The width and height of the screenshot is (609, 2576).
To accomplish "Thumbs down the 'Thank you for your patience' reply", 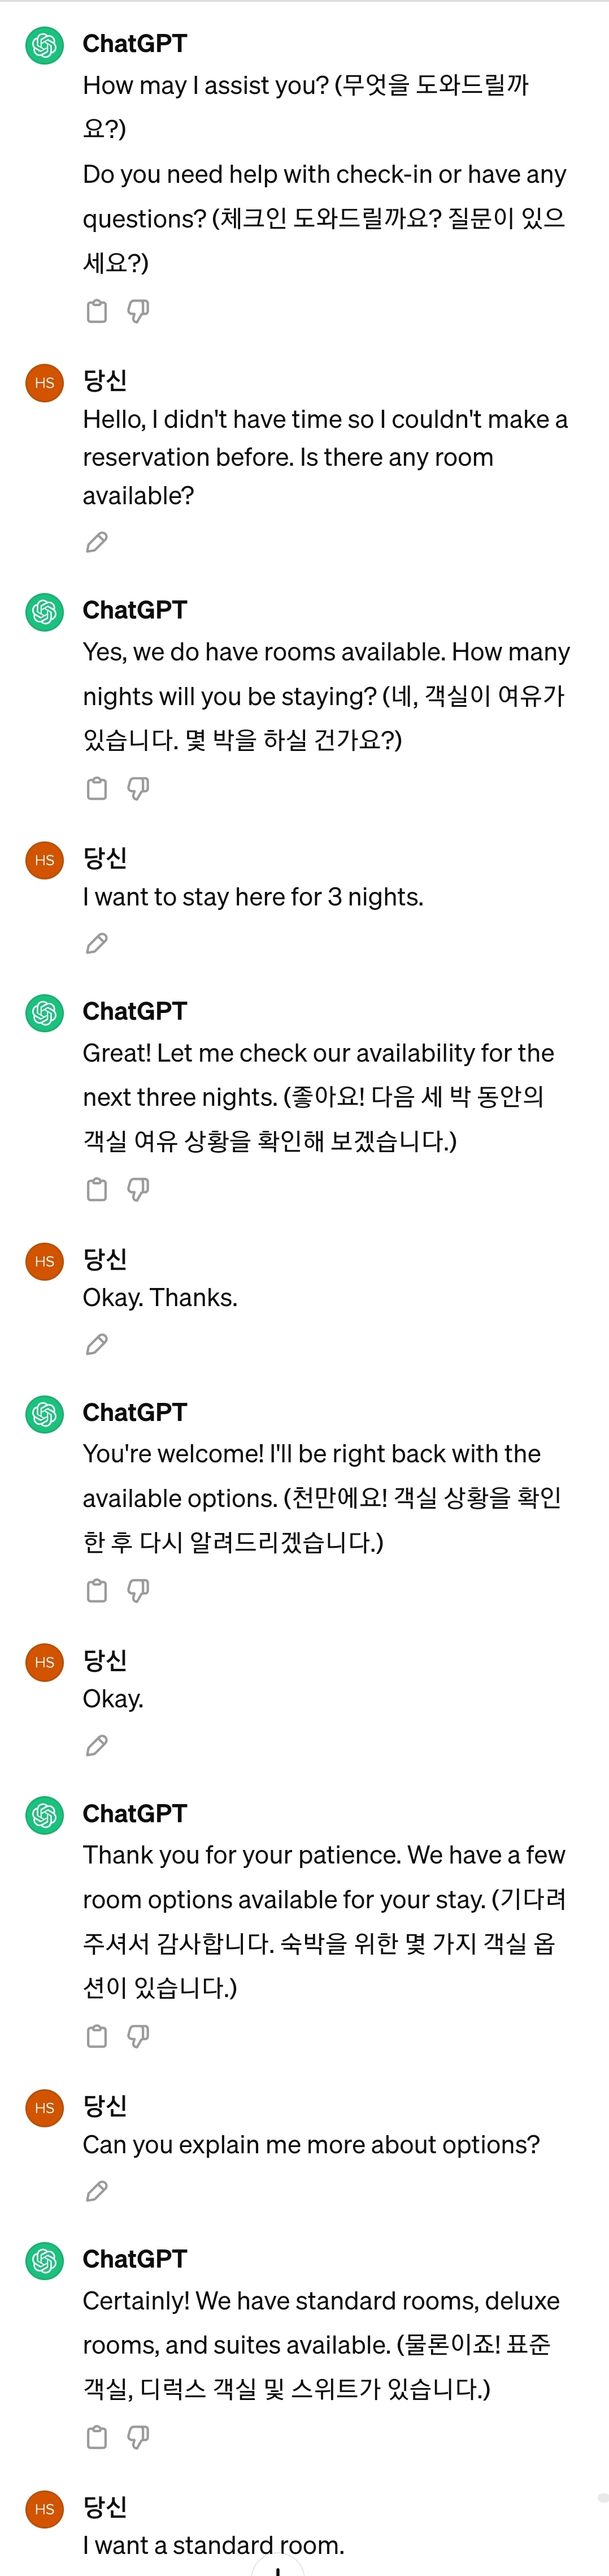I will coord(138,2035).
